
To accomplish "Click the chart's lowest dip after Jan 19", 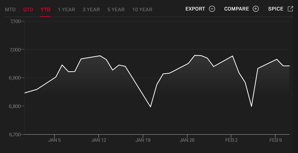I will [x=150, y=107].
